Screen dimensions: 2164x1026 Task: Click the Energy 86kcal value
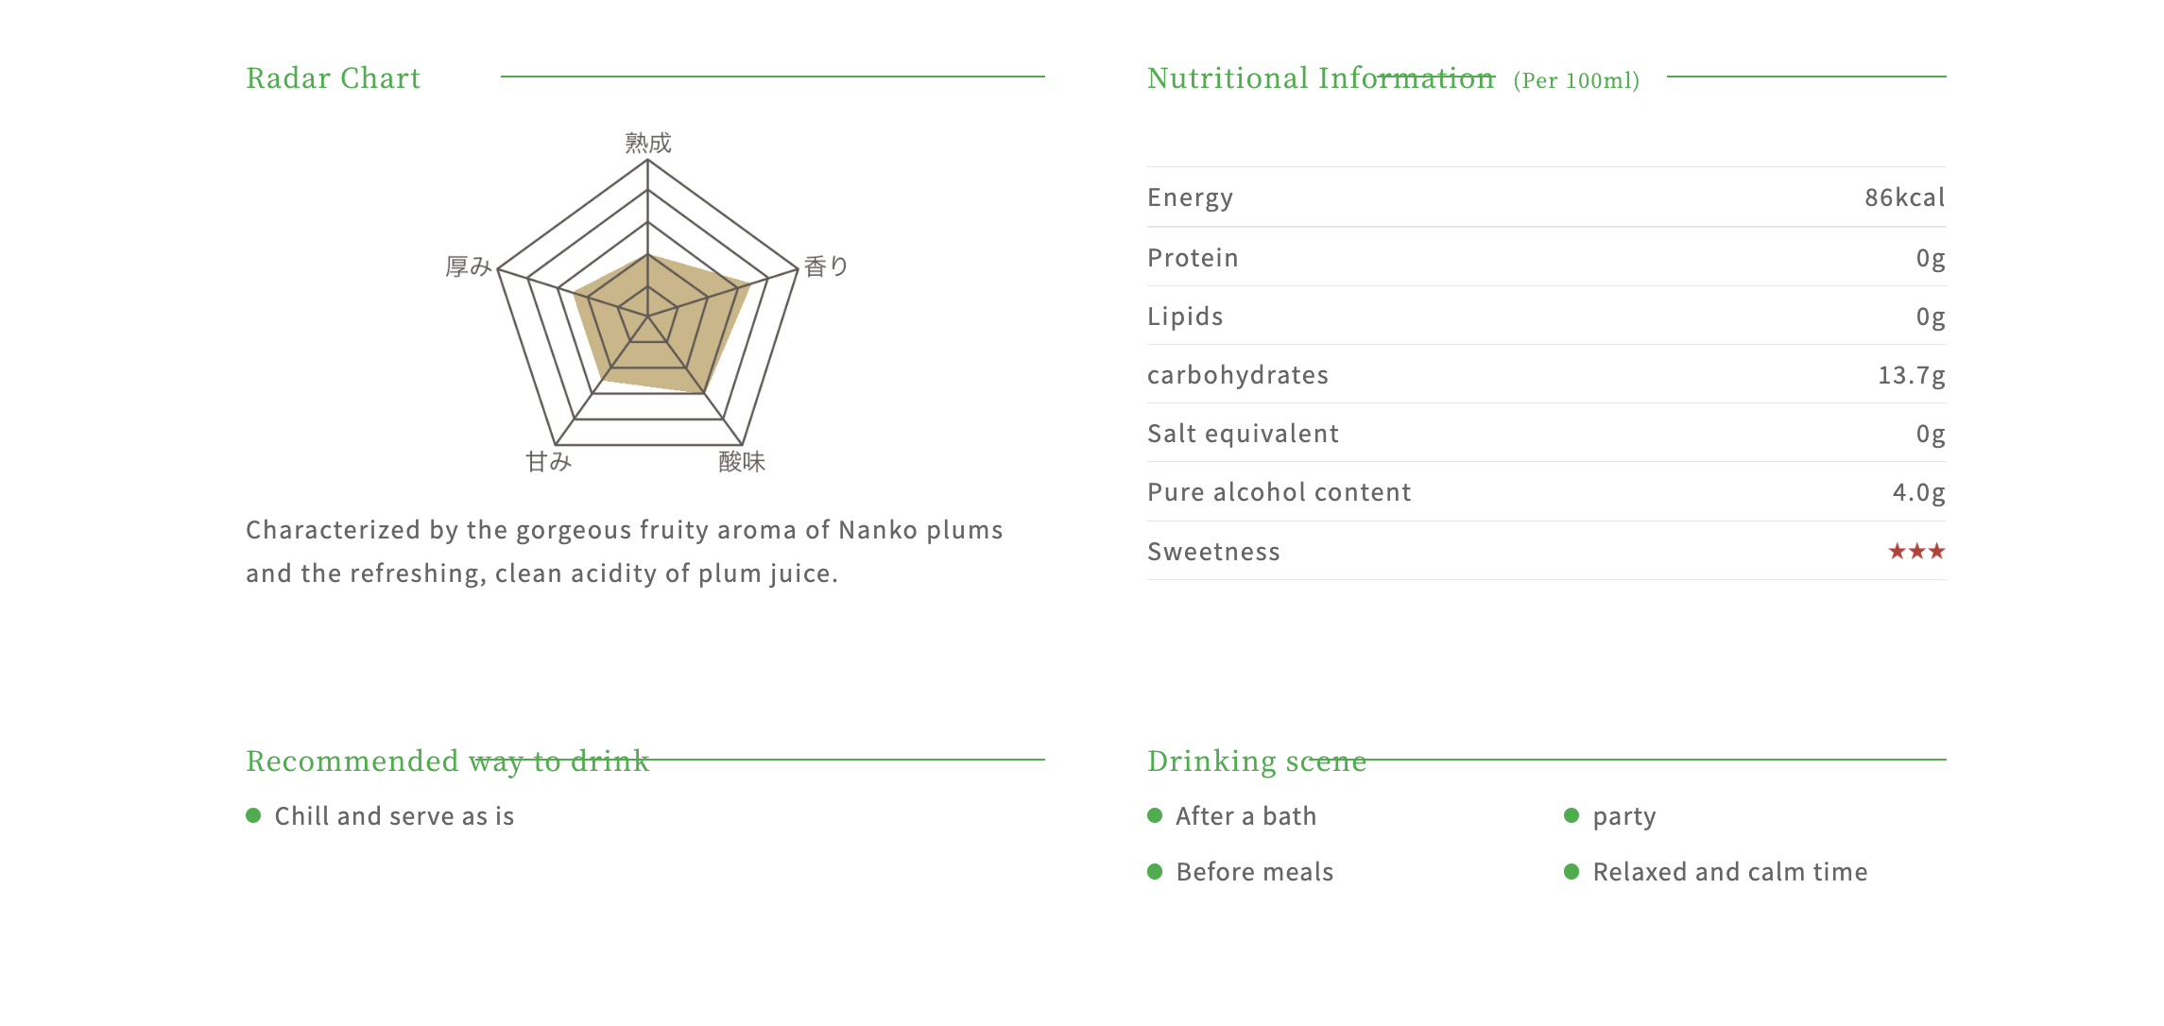(1905, 197)
